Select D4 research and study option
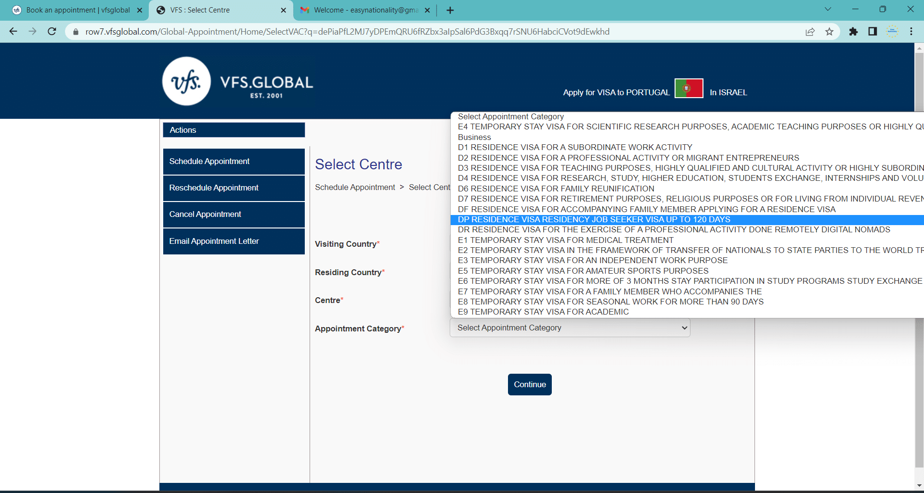The image size is (924, 493). point(687,178)
